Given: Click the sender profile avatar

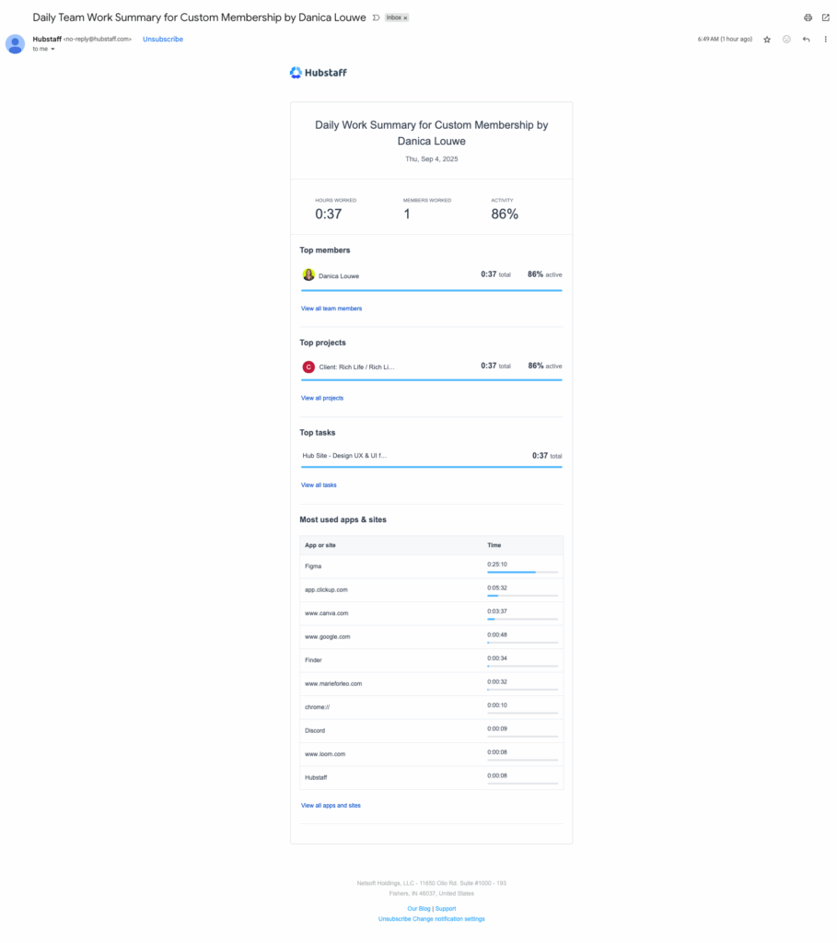Looking at the screenshot, I should click(15, 44).
